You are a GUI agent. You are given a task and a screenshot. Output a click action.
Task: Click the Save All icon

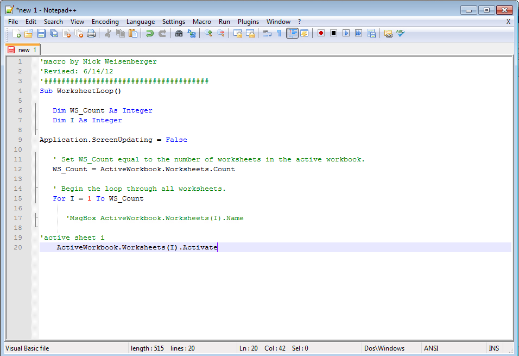point(54,33)
